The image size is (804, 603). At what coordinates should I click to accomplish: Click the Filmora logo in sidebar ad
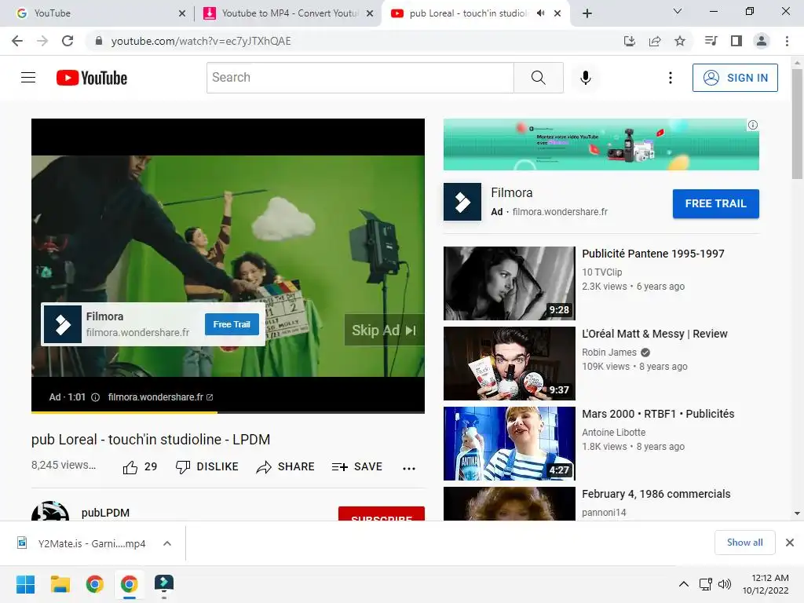pos(462,202)
